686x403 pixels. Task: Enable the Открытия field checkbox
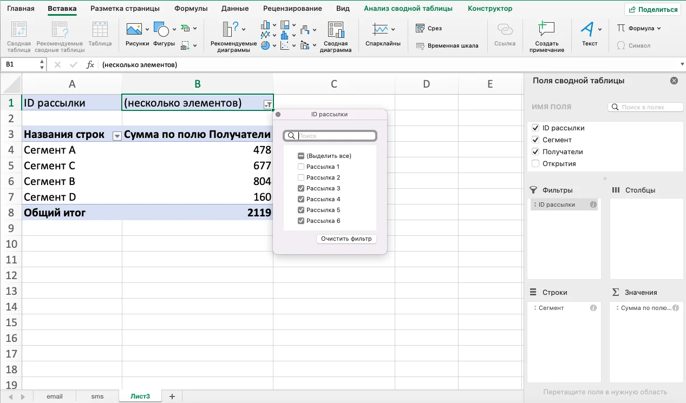pos(535,163)
